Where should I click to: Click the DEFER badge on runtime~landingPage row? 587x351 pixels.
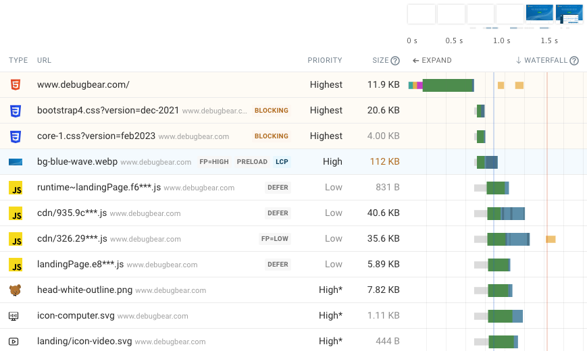278,188
